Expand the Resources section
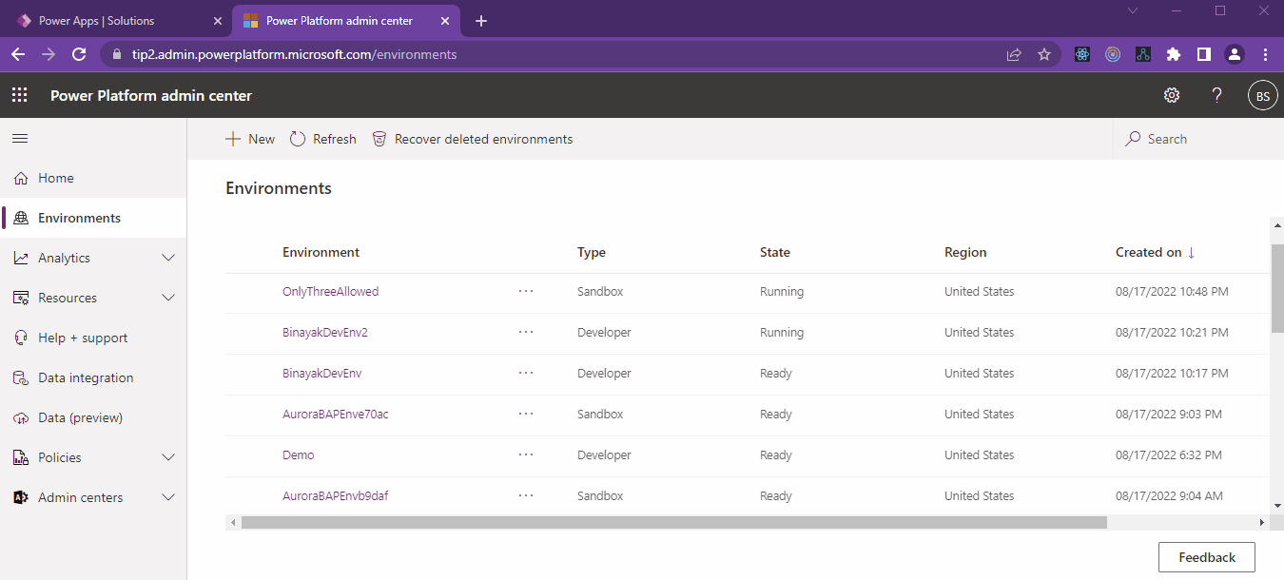 69,298
